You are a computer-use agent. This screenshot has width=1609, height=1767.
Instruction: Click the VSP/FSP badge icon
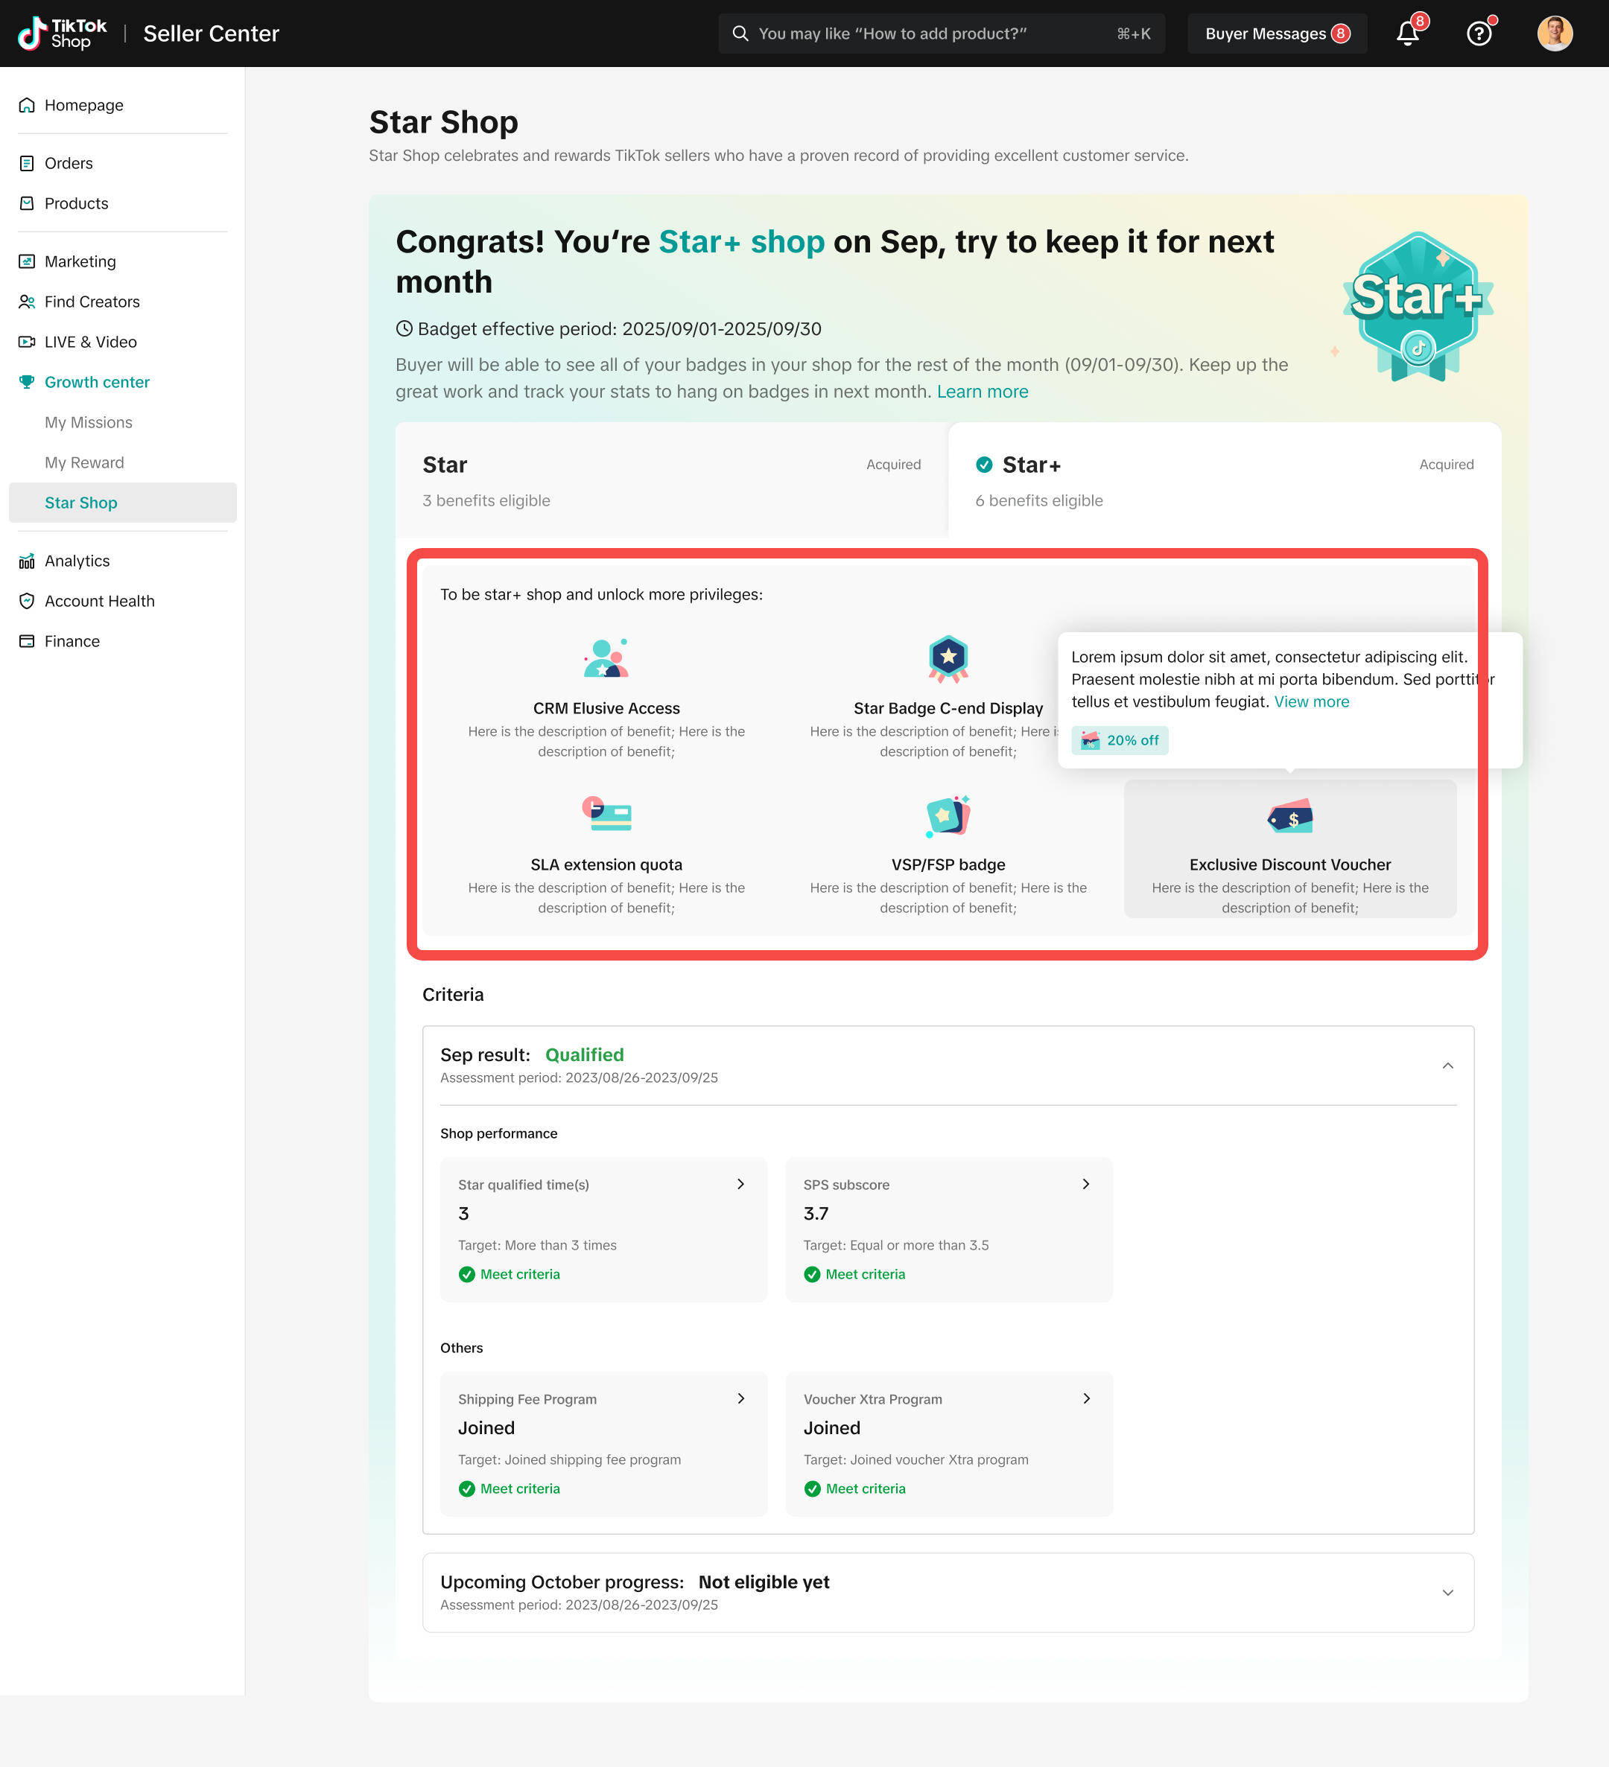tap(948, 816)
